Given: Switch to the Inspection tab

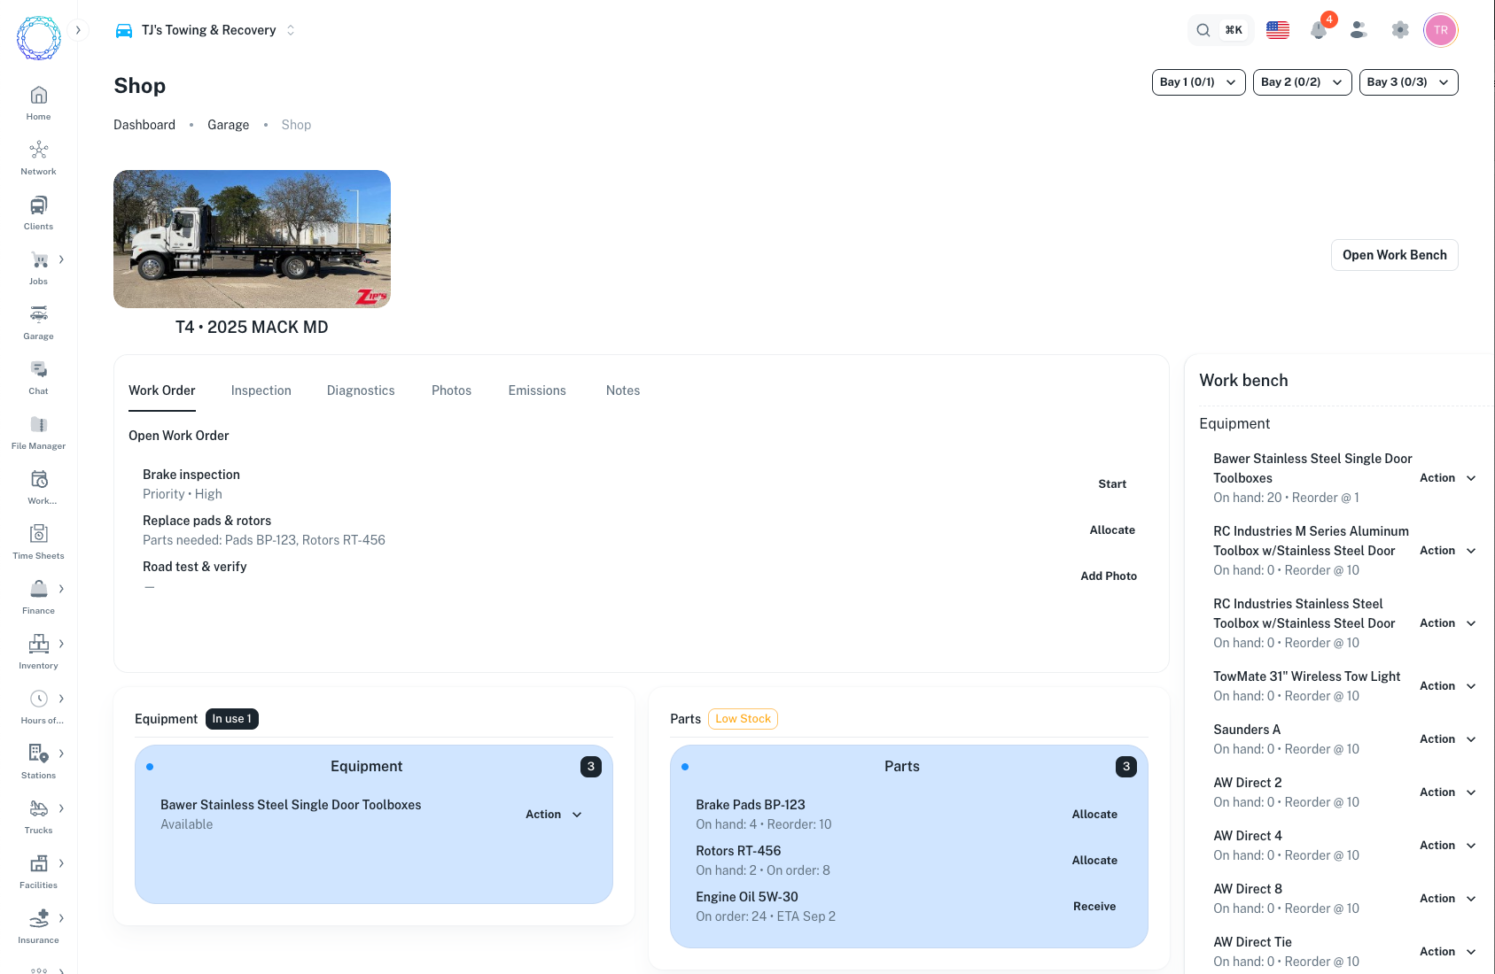Looking at the screenshot, I should click(x=261, y=390).
